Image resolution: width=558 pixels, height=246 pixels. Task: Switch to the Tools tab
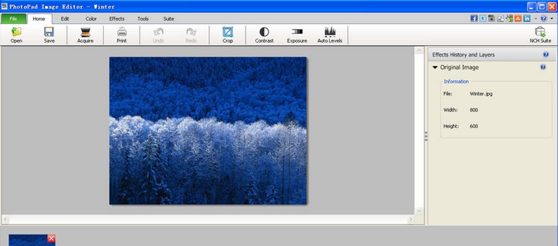coord(143,19)
